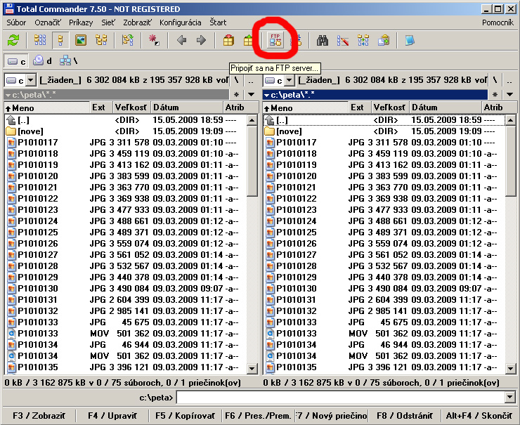
Task: Click F5 / Kopírovať button
Action: click(186, 416)
